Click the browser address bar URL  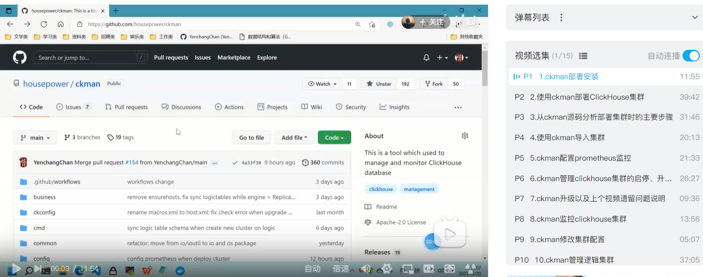point(134,24)
